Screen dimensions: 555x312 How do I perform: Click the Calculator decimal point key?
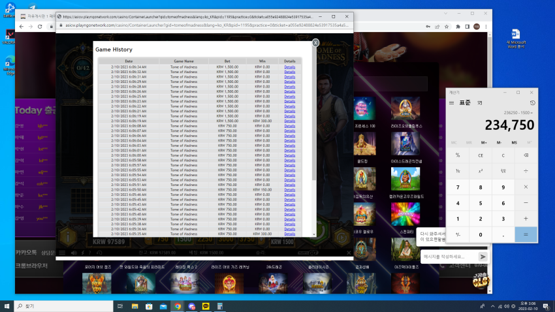[x=503, y=234]
